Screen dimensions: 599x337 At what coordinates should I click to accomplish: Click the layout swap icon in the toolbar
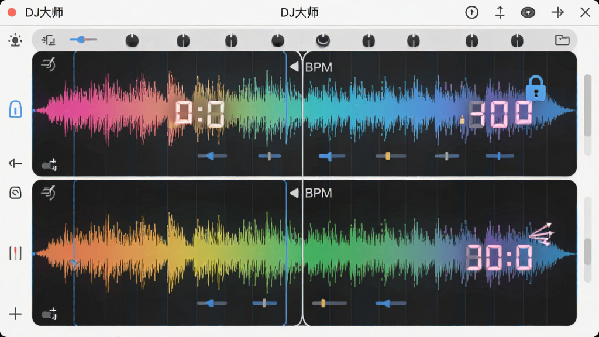pyautogui.click(x=49, y=40)
